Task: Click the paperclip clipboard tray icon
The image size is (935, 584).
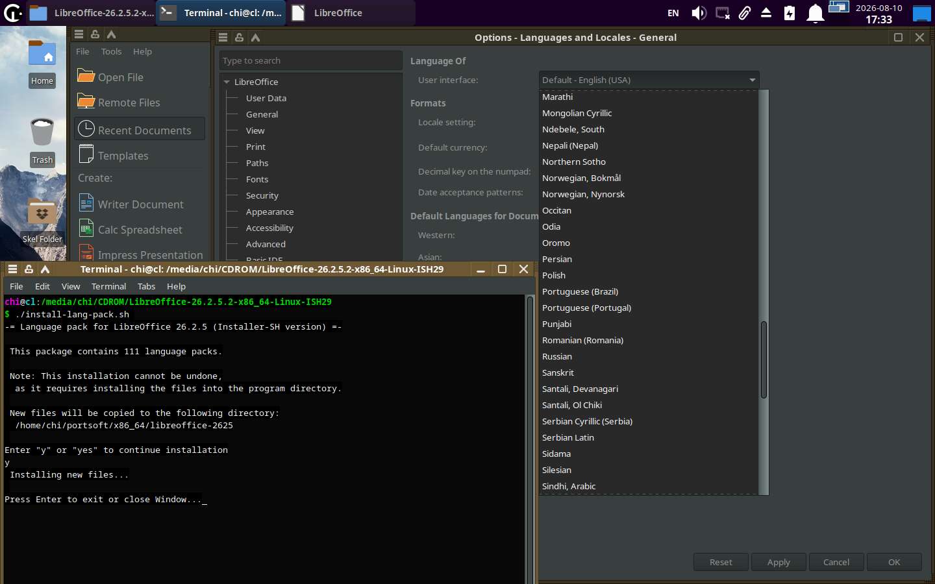Action: coord(745,13)
